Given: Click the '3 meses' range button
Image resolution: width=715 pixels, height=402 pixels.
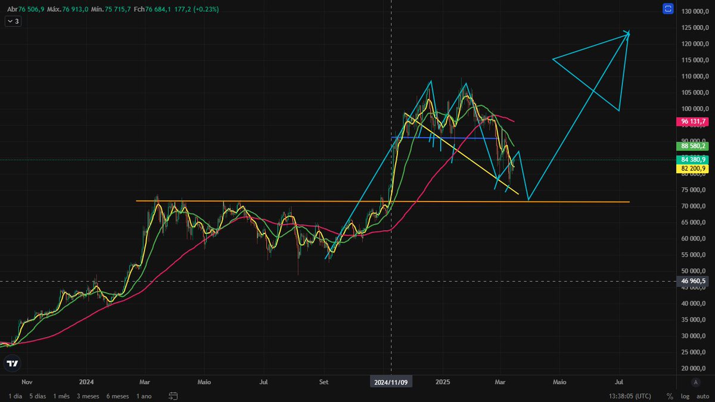Looking at the screenshot, I should click(88, 395).
